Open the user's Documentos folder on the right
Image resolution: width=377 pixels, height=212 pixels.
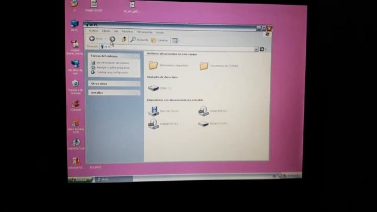tap(219, 65)
